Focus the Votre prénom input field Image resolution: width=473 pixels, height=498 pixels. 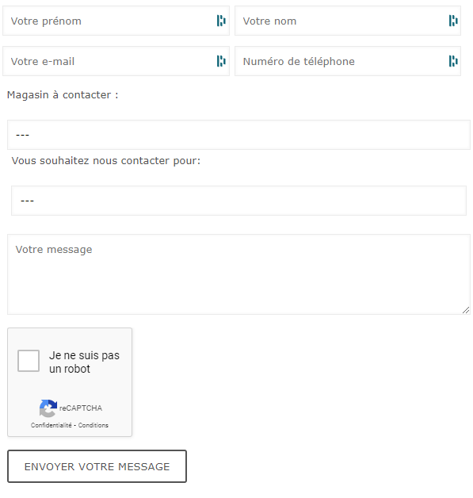pyautogui.click(x=116, y=21)
